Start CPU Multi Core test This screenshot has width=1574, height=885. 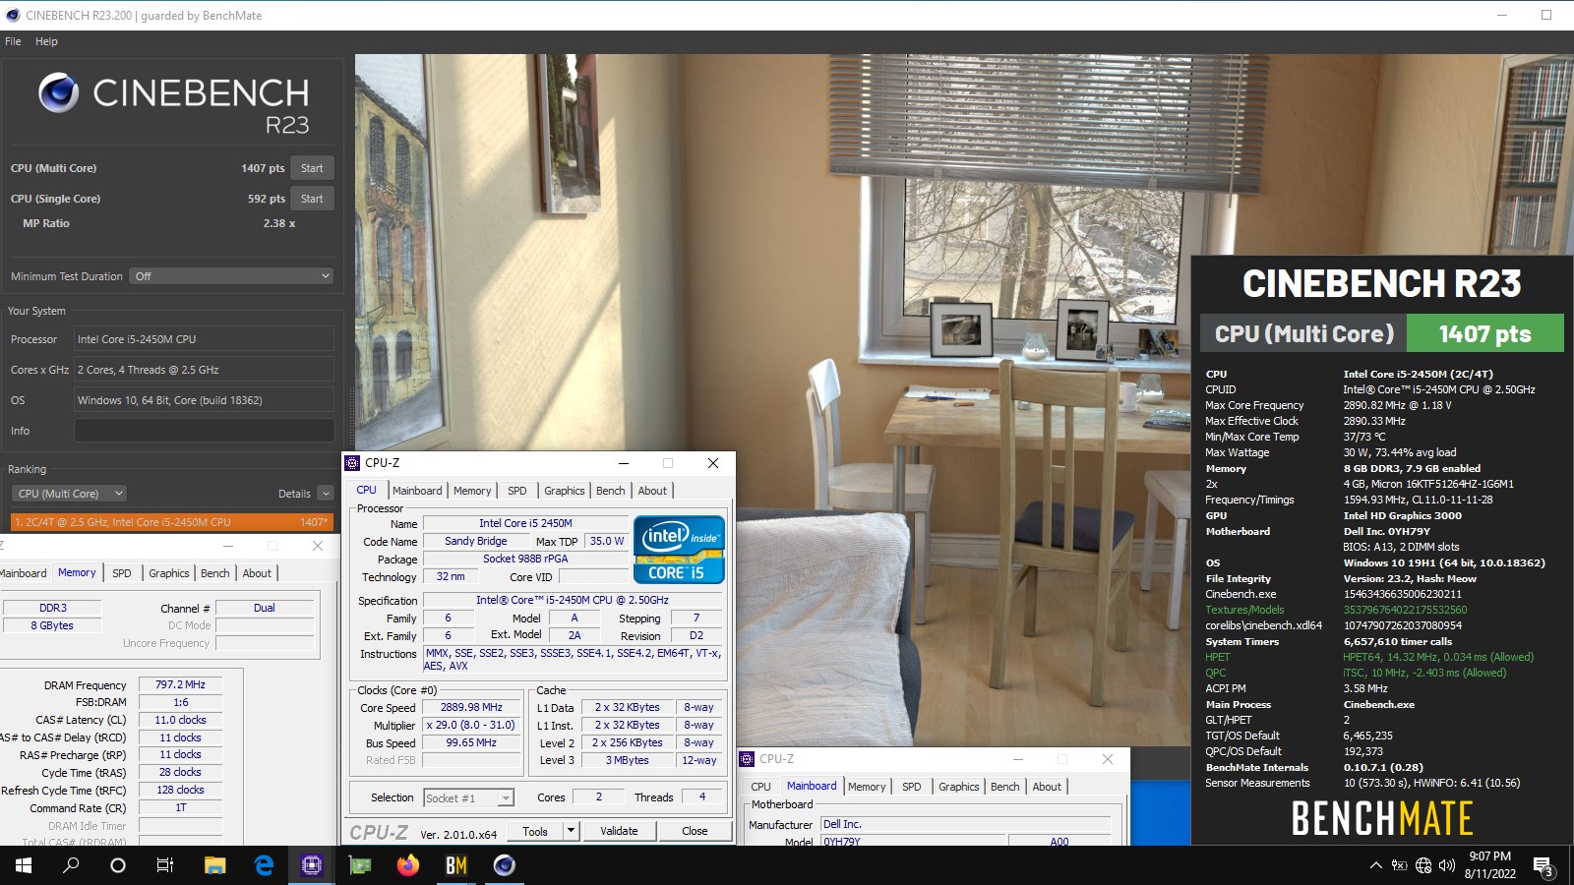312,168
